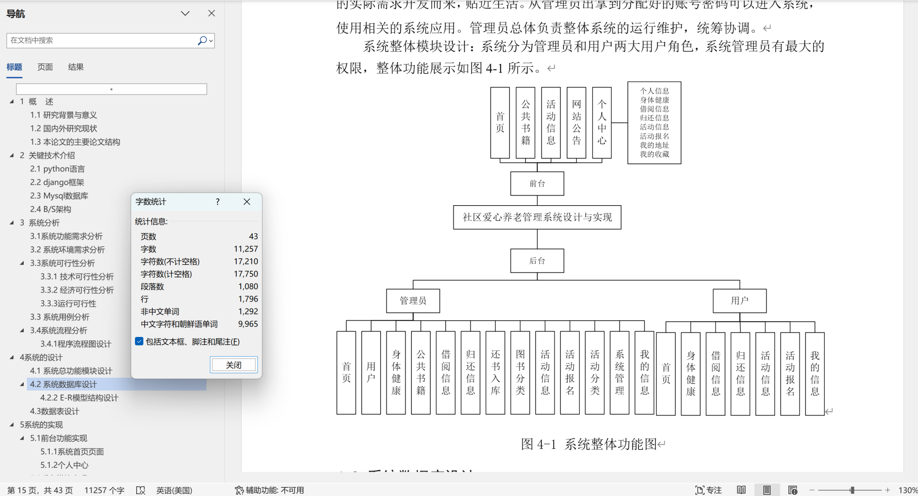918x496 pixels.
Task: Open Focus mode from status bar
Action: tap(708, 490)
